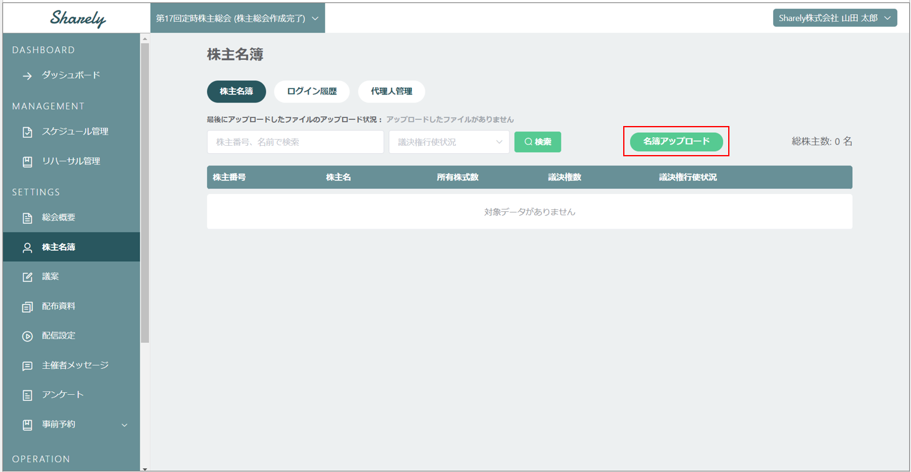Click the 主催者メッセージ chat bubble icon
The width and height of the screenshot is (911, 472).
click(x=27, y=366)
